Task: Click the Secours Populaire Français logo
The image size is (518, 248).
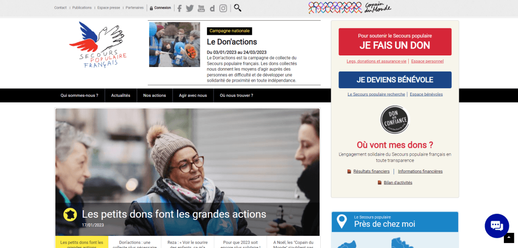Action: click(98, 45)
